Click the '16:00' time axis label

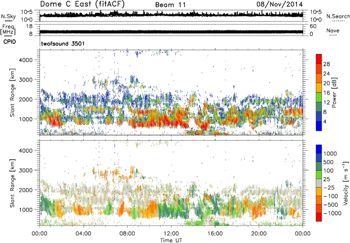(215, 234)
